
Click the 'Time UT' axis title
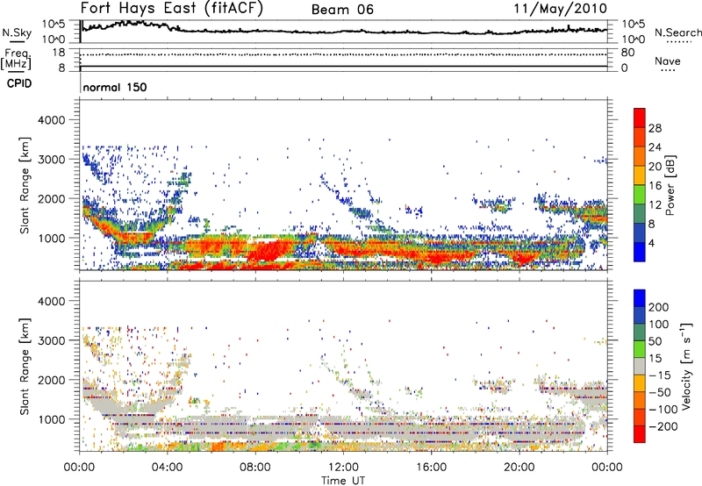click(x=343, y=481)
